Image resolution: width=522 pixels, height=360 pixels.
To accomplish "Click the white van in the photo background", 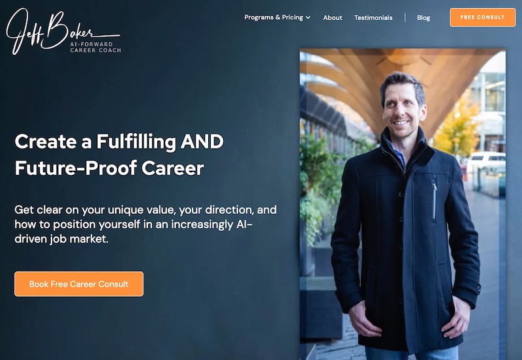I will tap(485, 162).
